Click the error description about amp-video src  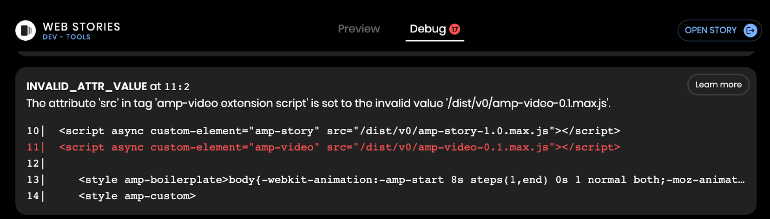(x=318, y=103)
